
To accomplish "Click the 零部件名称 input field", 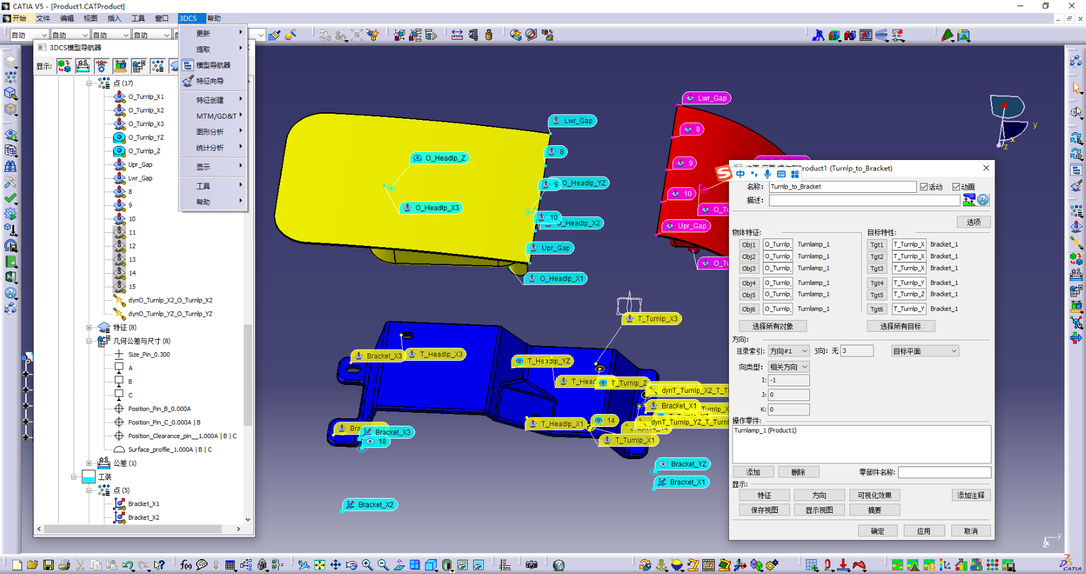I will pos(945,473).
